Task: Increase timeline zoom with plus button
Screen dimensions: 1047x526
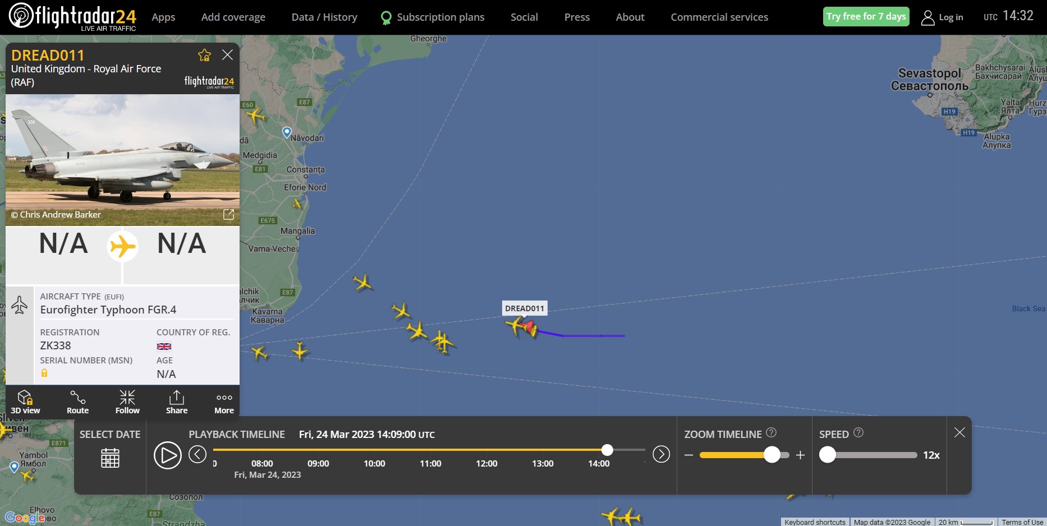Action: tap(801, 455)
